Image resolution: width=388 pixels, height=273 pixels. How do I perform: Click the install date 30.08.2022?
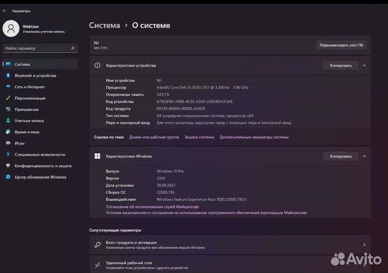point(166,185)
